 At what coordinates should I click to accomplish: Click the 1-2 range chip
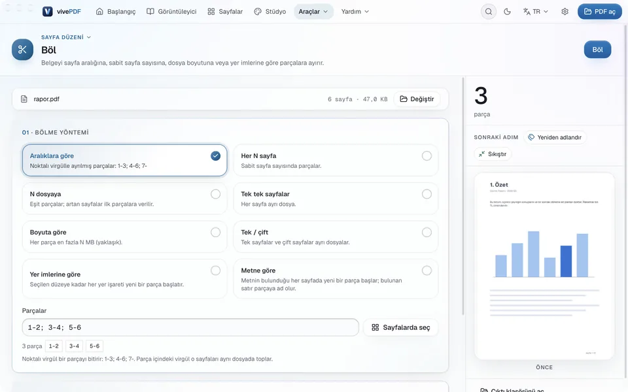54,346
